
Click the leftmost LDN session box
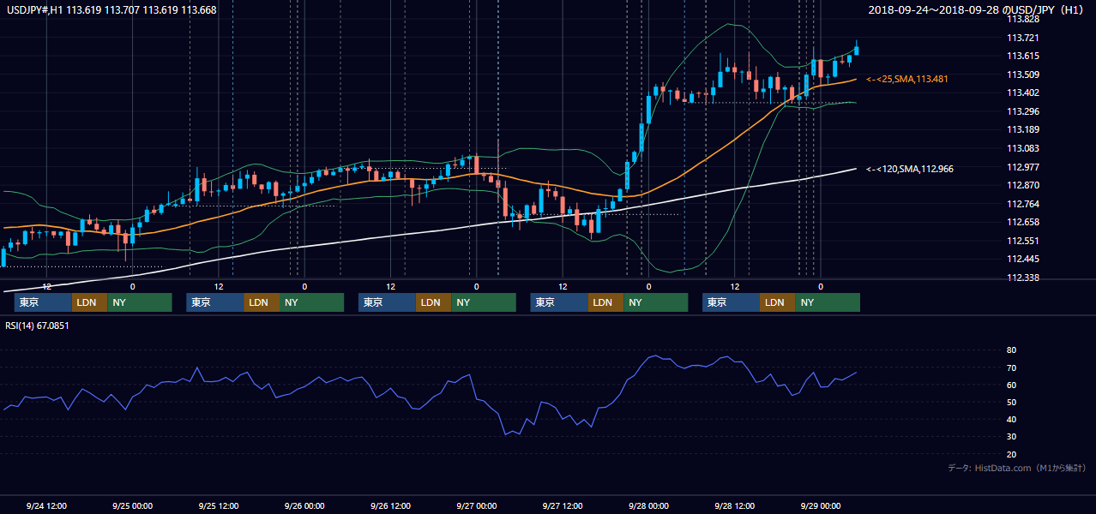89,302
